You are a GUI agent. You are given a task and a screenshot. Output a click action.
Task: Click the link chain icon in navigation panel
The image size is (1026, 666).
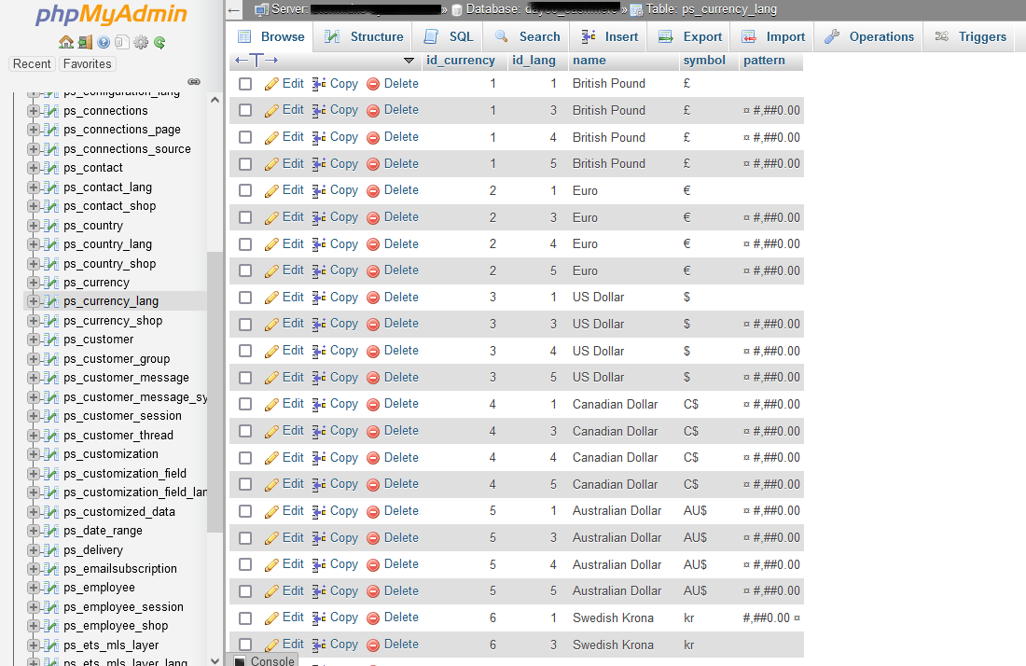click(194, 82)
